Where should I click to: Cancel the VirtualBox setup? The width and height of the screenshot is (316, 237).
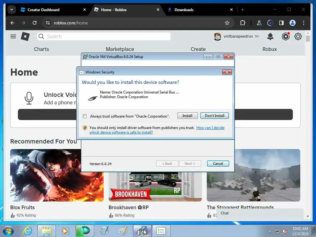click(x=218, y=164)
